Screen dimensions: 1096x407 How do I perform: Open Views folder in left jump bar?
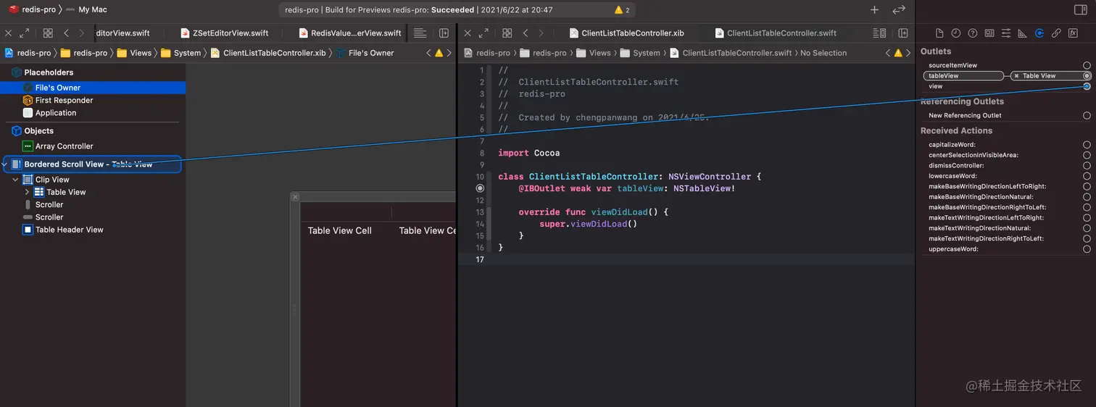click(134, 53)
